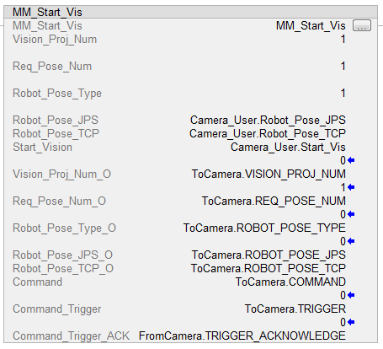This screenshot has height=349, width=383.
Task: Select the ToCamera.REQ_POSE_NUM operand
Action: pyautogui.click(x=274, y=201)
